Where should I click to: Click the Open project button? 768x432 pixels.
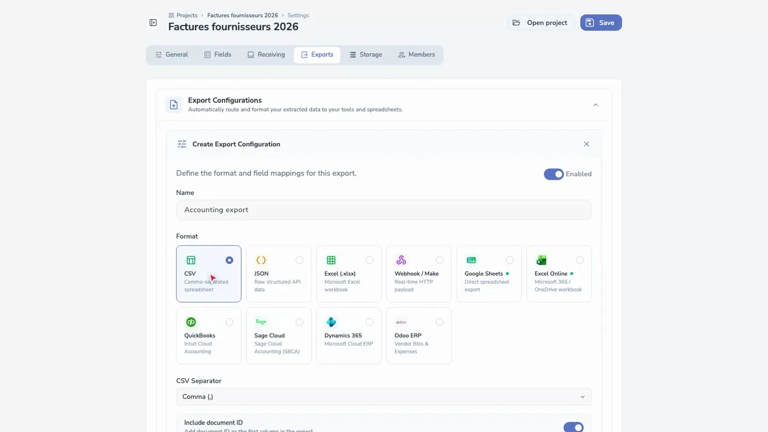click(x=540, y=23)
